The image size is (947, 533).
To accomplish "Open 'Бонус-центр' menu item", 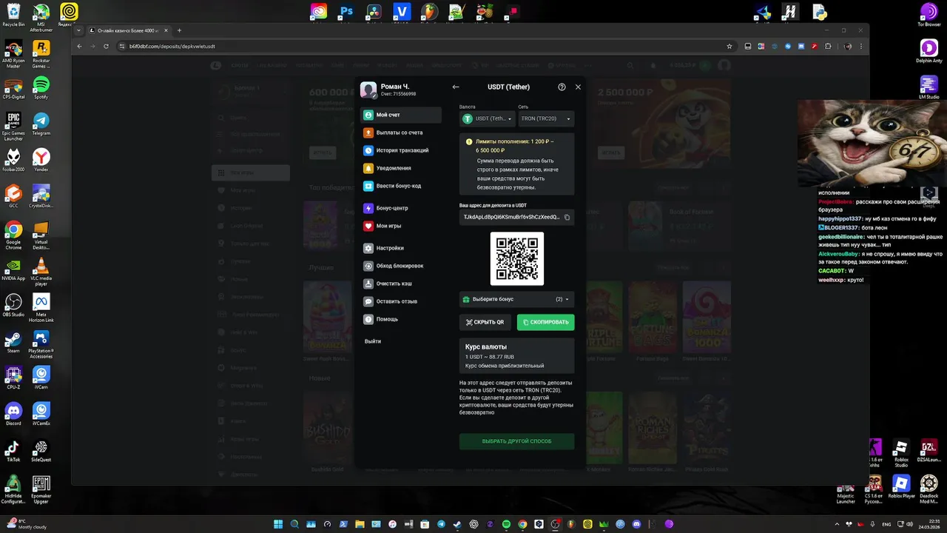I will coord(400,208).
